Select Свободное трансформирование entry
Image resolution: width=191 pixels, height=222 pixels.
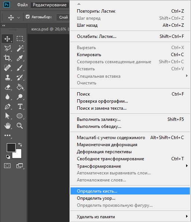[130, 159]
